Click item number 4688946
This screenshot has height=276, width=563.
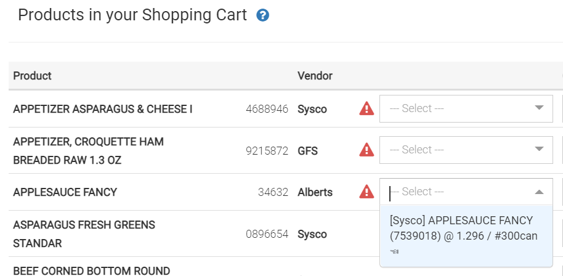pyautogui.click(x=267, y=109)
